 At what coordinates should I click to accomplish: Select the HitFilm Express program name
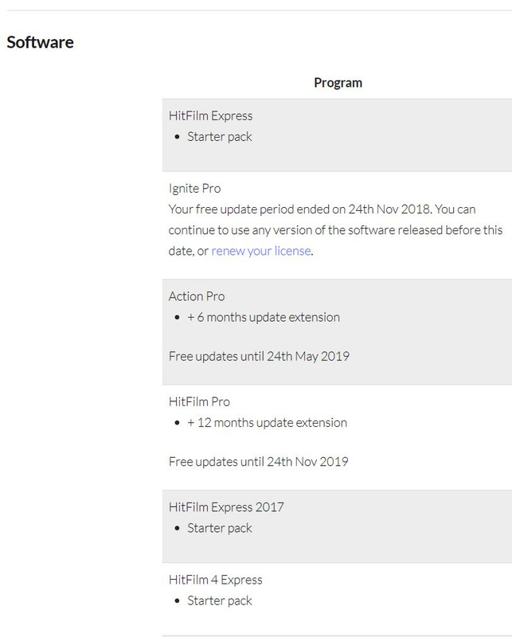tap(210, 115)
